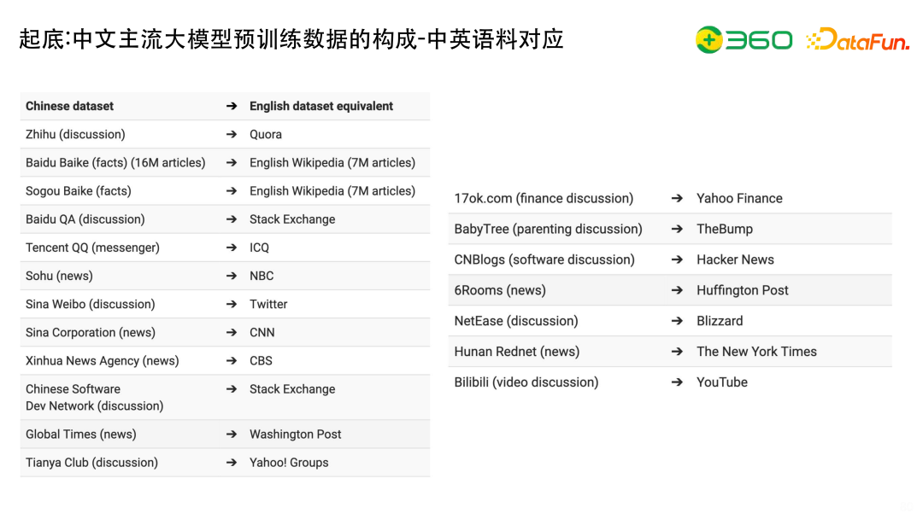The width and height of the screenshot is (923, 519).
Task: Click the arrow in the Global Times row
Action: point(232,434)
